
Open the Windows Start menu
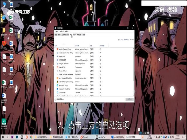coord(3,137)
